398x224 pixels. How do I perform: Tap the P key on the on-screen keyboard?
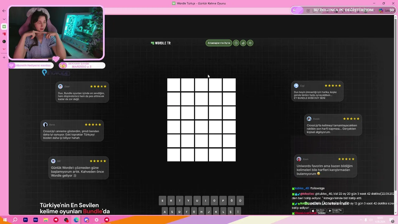coord(223,201)
